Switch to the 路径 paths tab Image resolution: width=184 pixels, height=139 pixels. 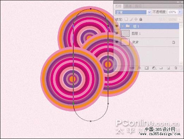(138, 6)
